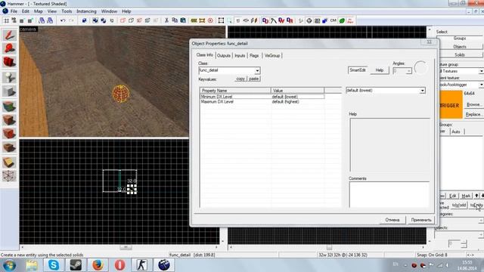Click the Carve icon in toolbar
The image size is (484, 272).
(84, 20)
